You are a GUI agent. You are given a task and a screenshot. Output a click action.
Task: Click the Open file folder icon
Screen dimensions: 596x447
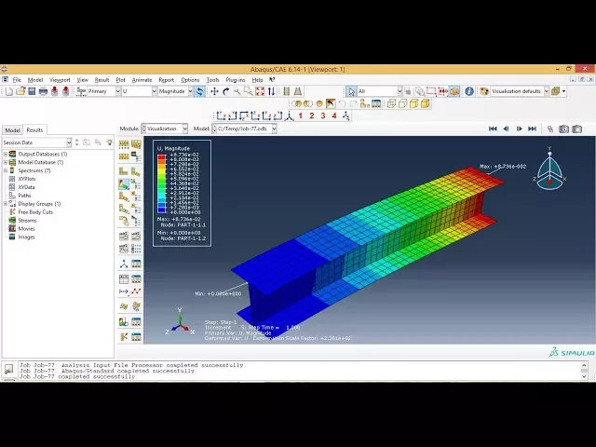(20, 91)
